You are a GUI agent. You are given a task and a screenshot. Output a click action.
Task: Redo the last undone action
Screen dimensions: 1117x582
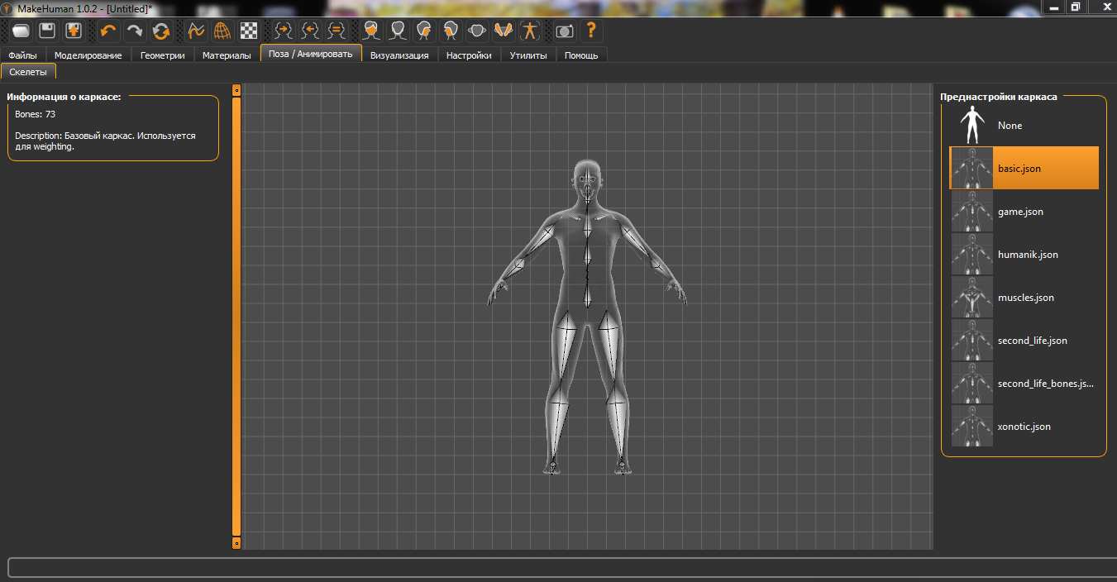(x=135, y=31)
